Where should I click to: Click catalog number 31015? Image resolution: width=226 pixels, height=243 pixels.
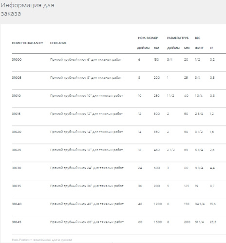click(16, 114)
